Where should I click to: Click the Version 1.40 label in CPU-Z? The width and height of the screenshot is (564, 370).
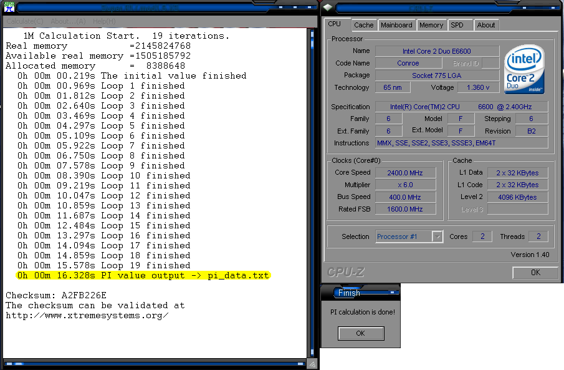[530, 255]
